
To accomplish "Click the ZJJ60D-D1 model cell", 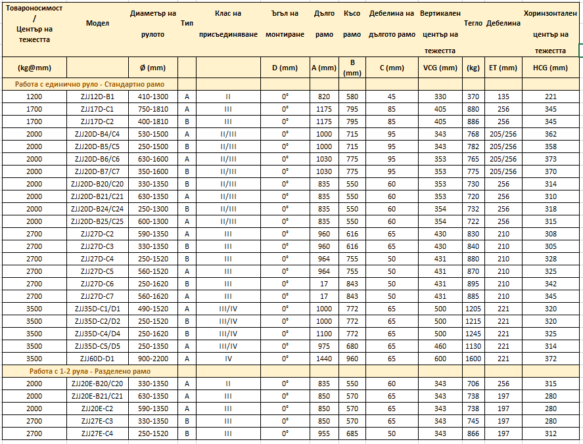I will pos(97,359).
